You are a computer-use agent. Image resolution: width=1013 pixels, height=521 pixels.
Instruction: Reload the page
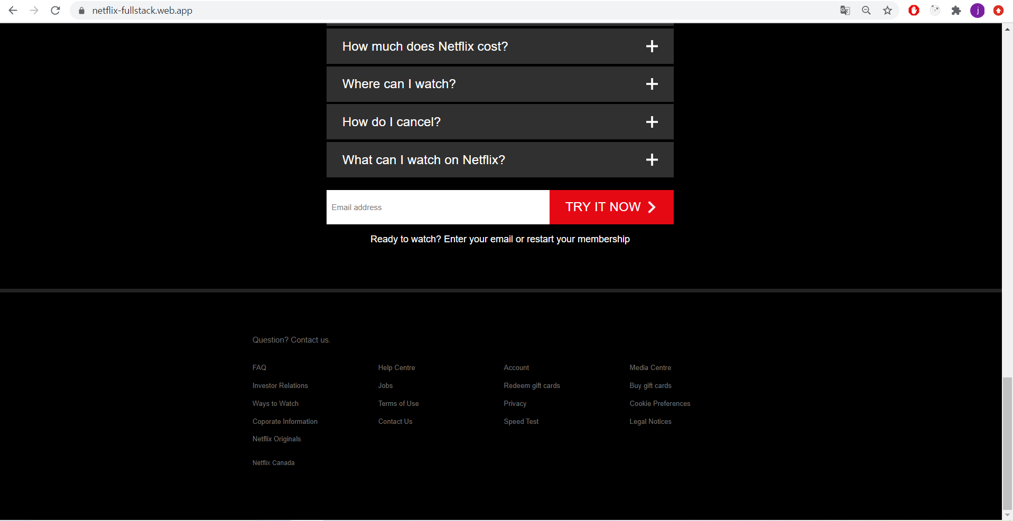(55, 10)
